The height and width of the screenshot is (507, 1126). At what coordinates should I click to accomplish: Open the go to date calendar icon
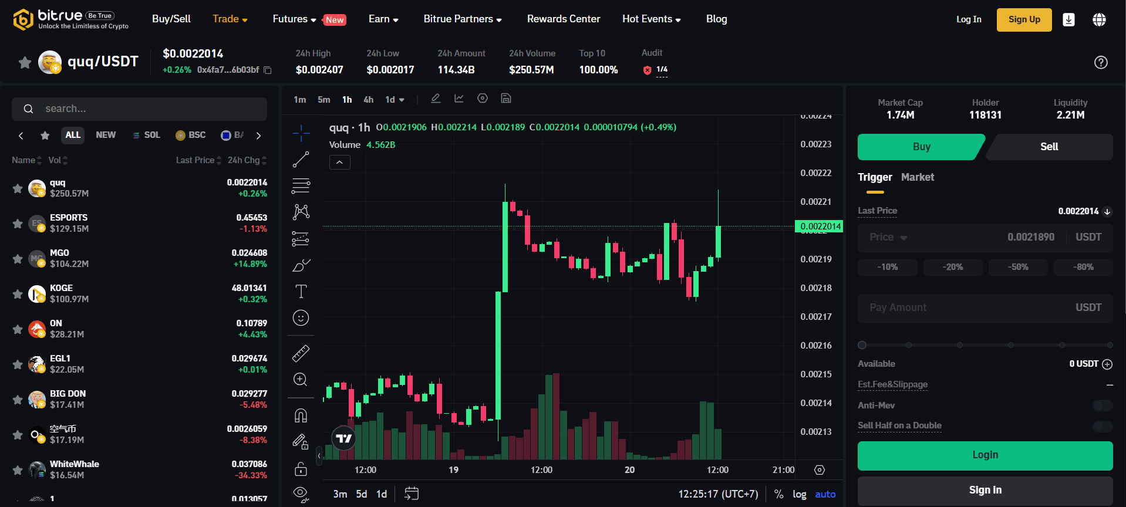tap(412, 494)
